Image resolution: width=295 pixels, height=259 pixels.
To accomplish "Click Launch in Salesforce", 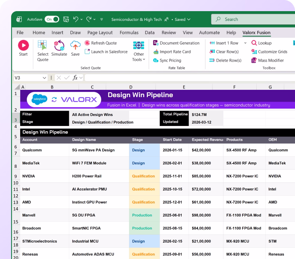I will pos(106,52).
